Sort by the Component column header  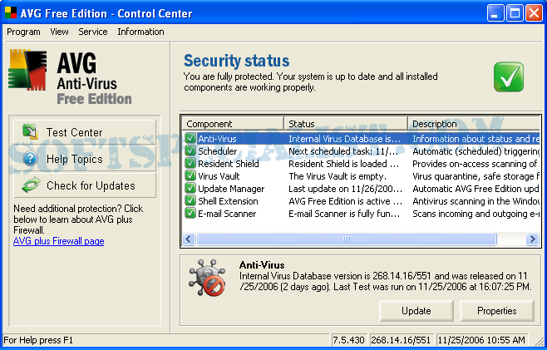[x=233, y=124]
